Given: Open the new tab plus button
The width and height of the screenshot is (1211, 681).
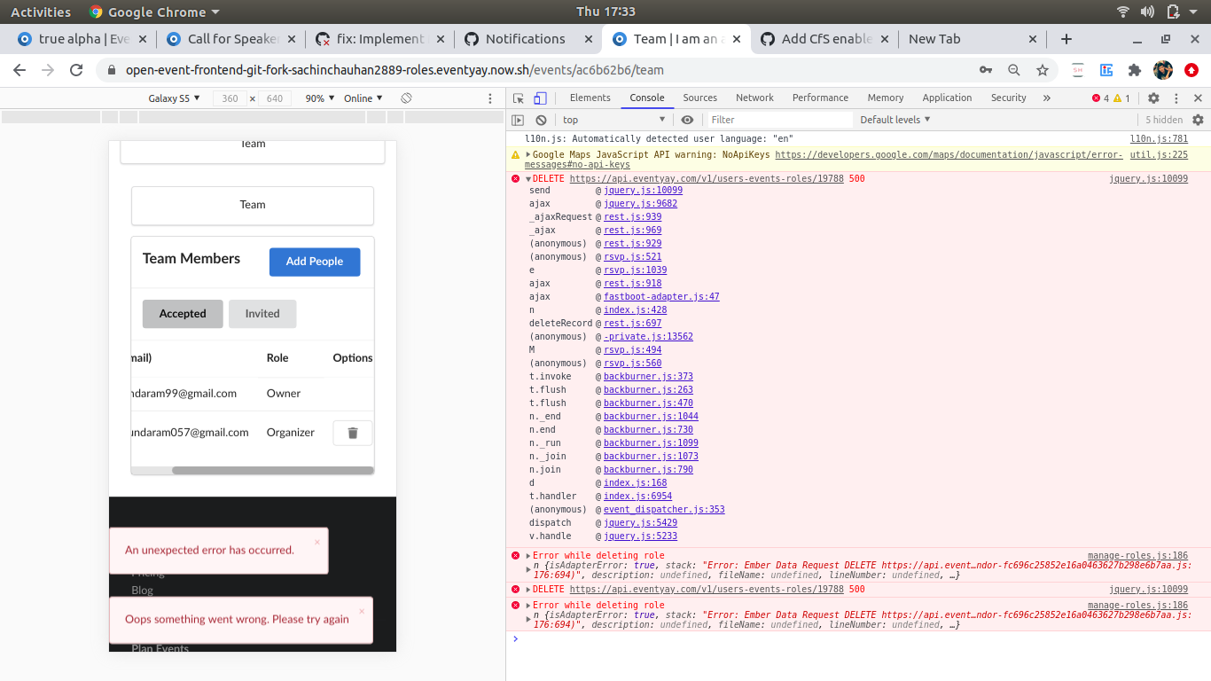Looking at the screenshot, I should (1066, 39).
